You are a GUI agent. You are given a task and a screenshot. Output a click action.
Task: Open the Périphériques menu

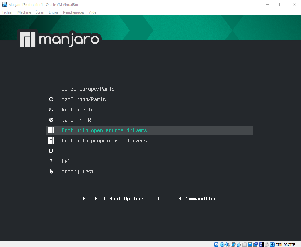click(74, 12)
